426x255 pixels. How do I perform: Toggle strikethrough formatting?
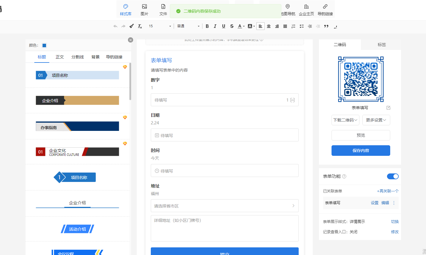pos(232,26)
